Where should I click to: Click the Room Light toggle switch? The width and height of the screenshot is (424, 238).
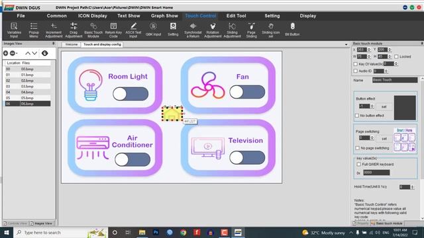(131, 94)
